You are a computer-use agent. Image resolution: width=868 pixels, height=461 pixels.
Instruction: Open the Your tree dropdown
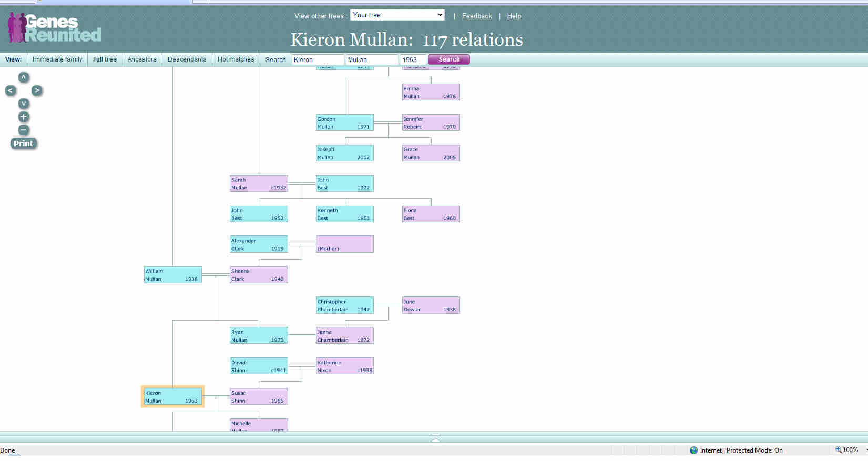[397, 15]
